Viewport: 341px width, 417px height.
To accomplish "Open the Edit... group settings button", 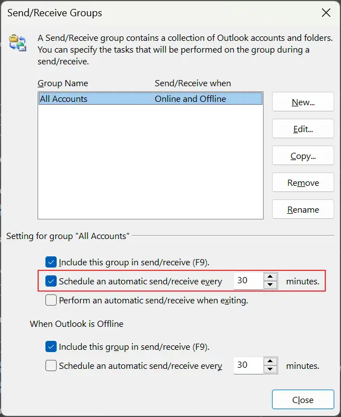I will tap(303, 129).
